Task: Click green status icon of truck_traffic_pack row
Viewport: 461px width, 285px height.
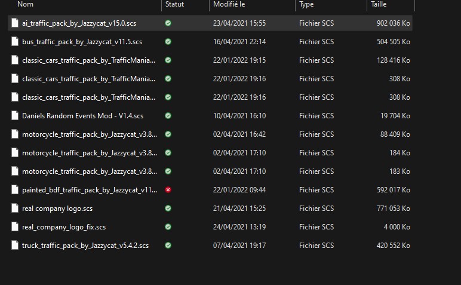Action: (168, 246)
